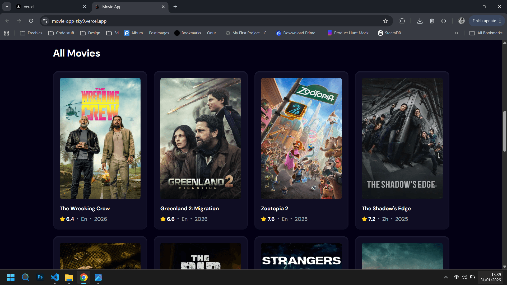
Task: Click the extensions puzzle icon
Action: (402, 21)
